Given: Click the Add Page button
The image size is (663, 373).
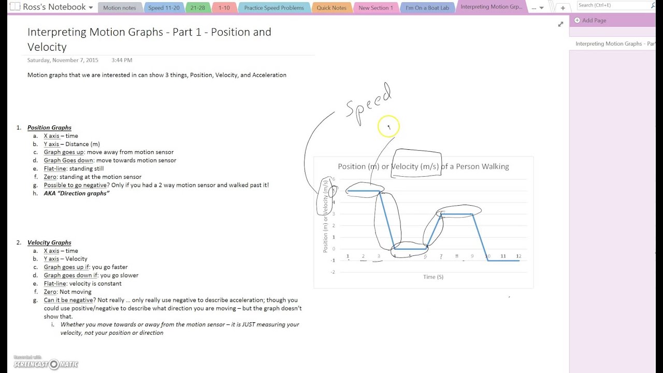Looking at the screenshot, I should [x=590, y=20].
